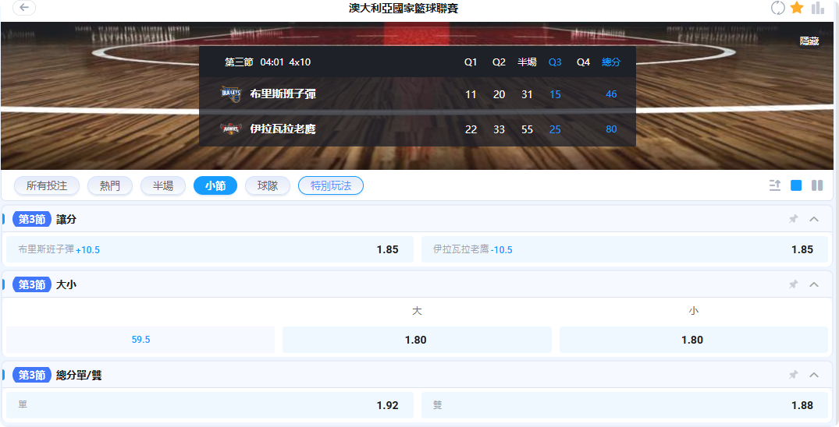Select the 特別玩法 tab
This screenshot has width=839, height=427.
tap(331, 185)
